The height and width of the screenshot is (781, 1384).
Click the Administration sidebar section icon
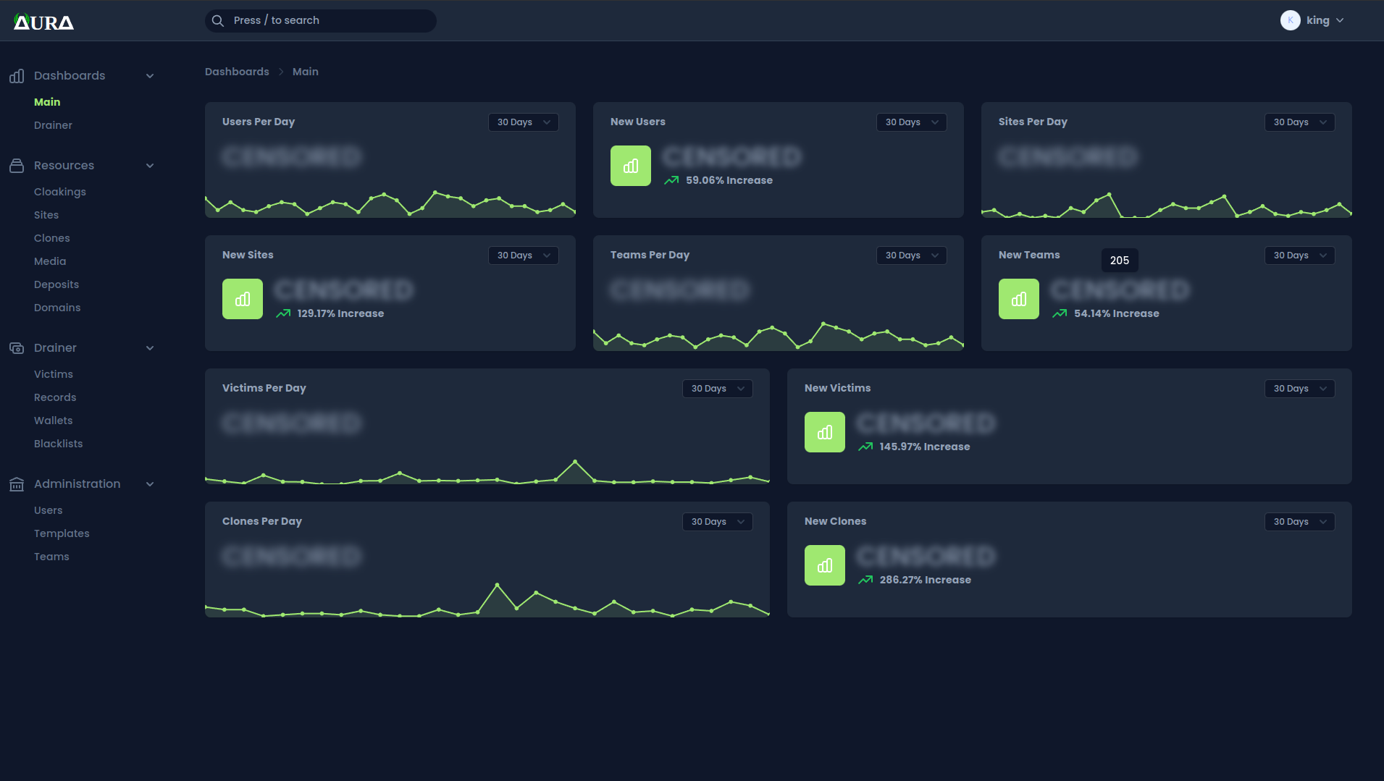coord(17,484)
